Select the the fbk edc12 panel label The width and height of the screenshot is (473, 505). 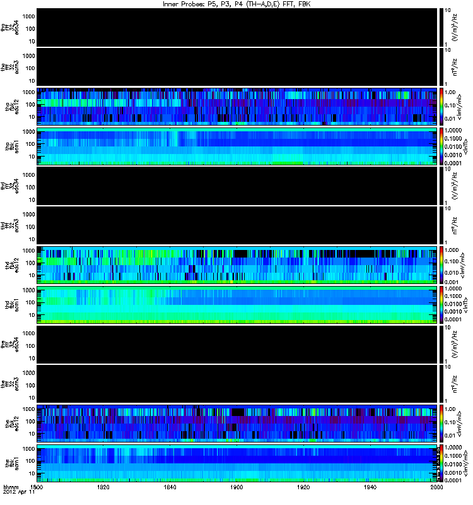pos(12,424)
